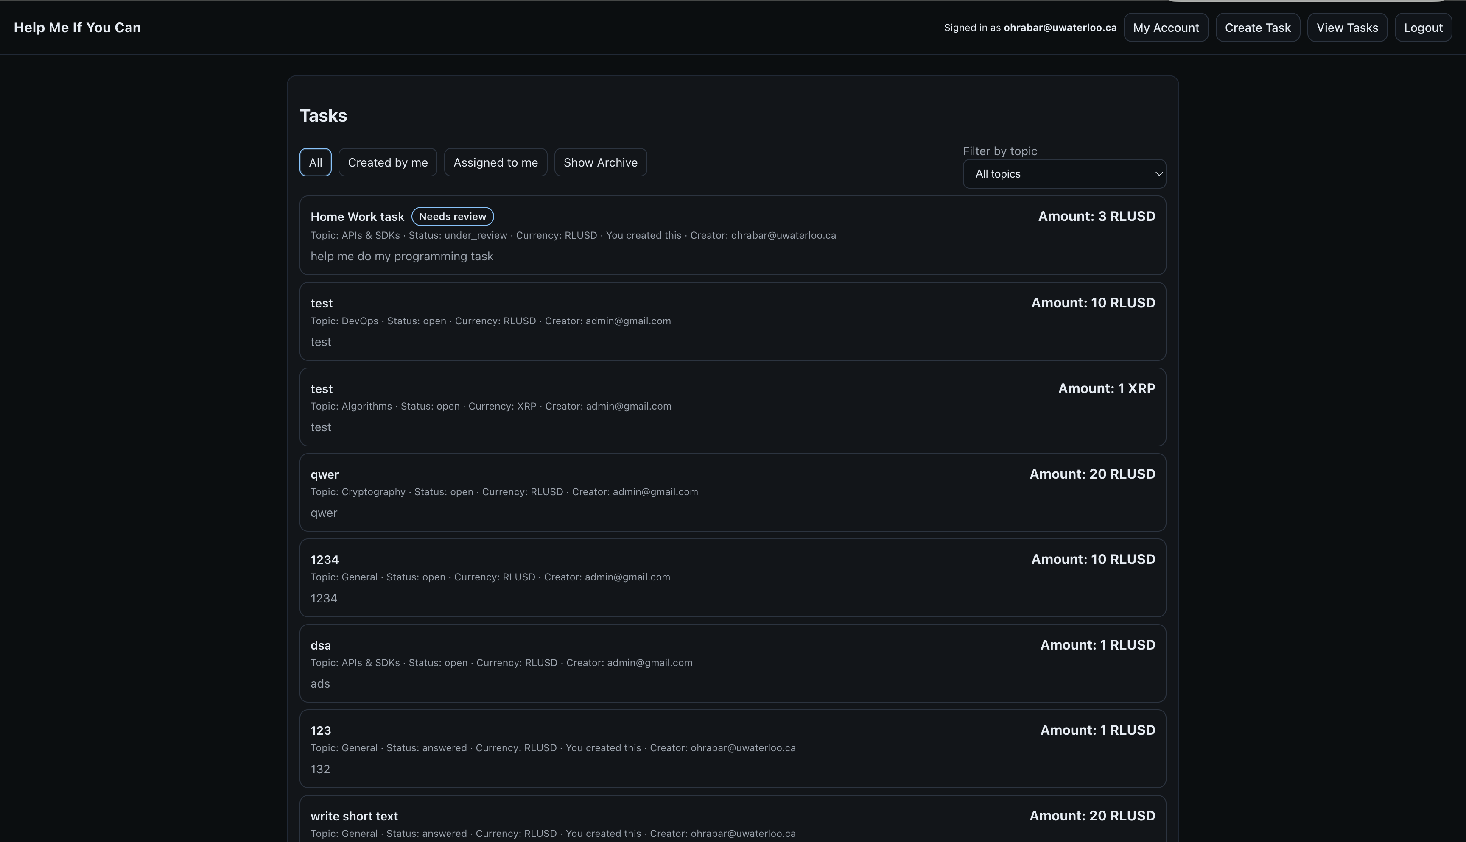Image resolution: width=1466 pixels, height=842 pixels.
Task: Select the All filter tab
Action: coord(315,162)
